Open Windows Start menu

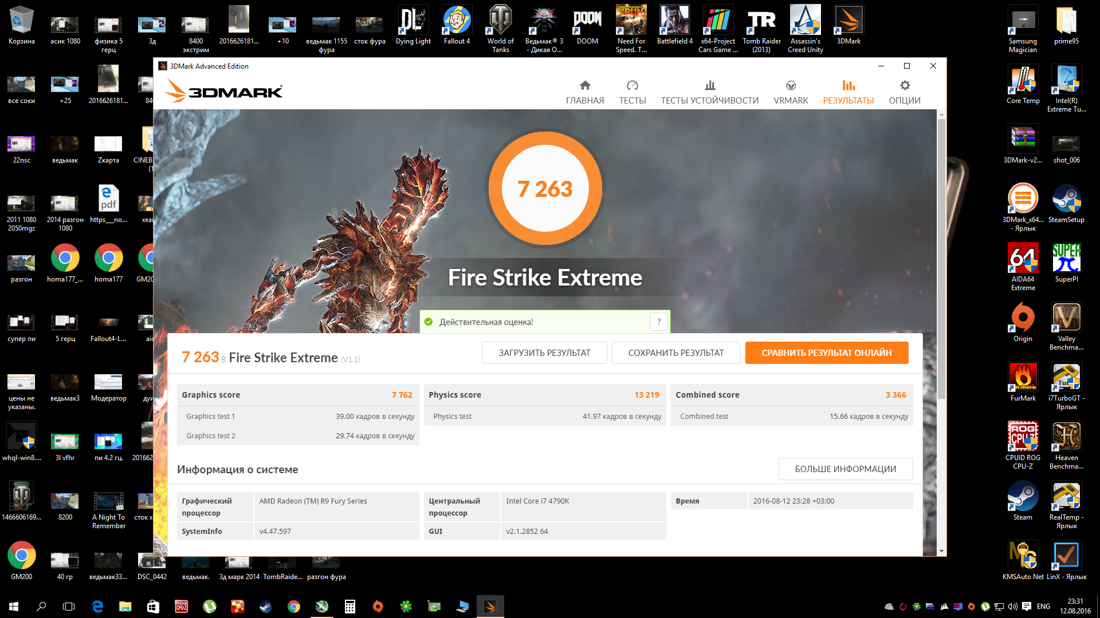14,607
